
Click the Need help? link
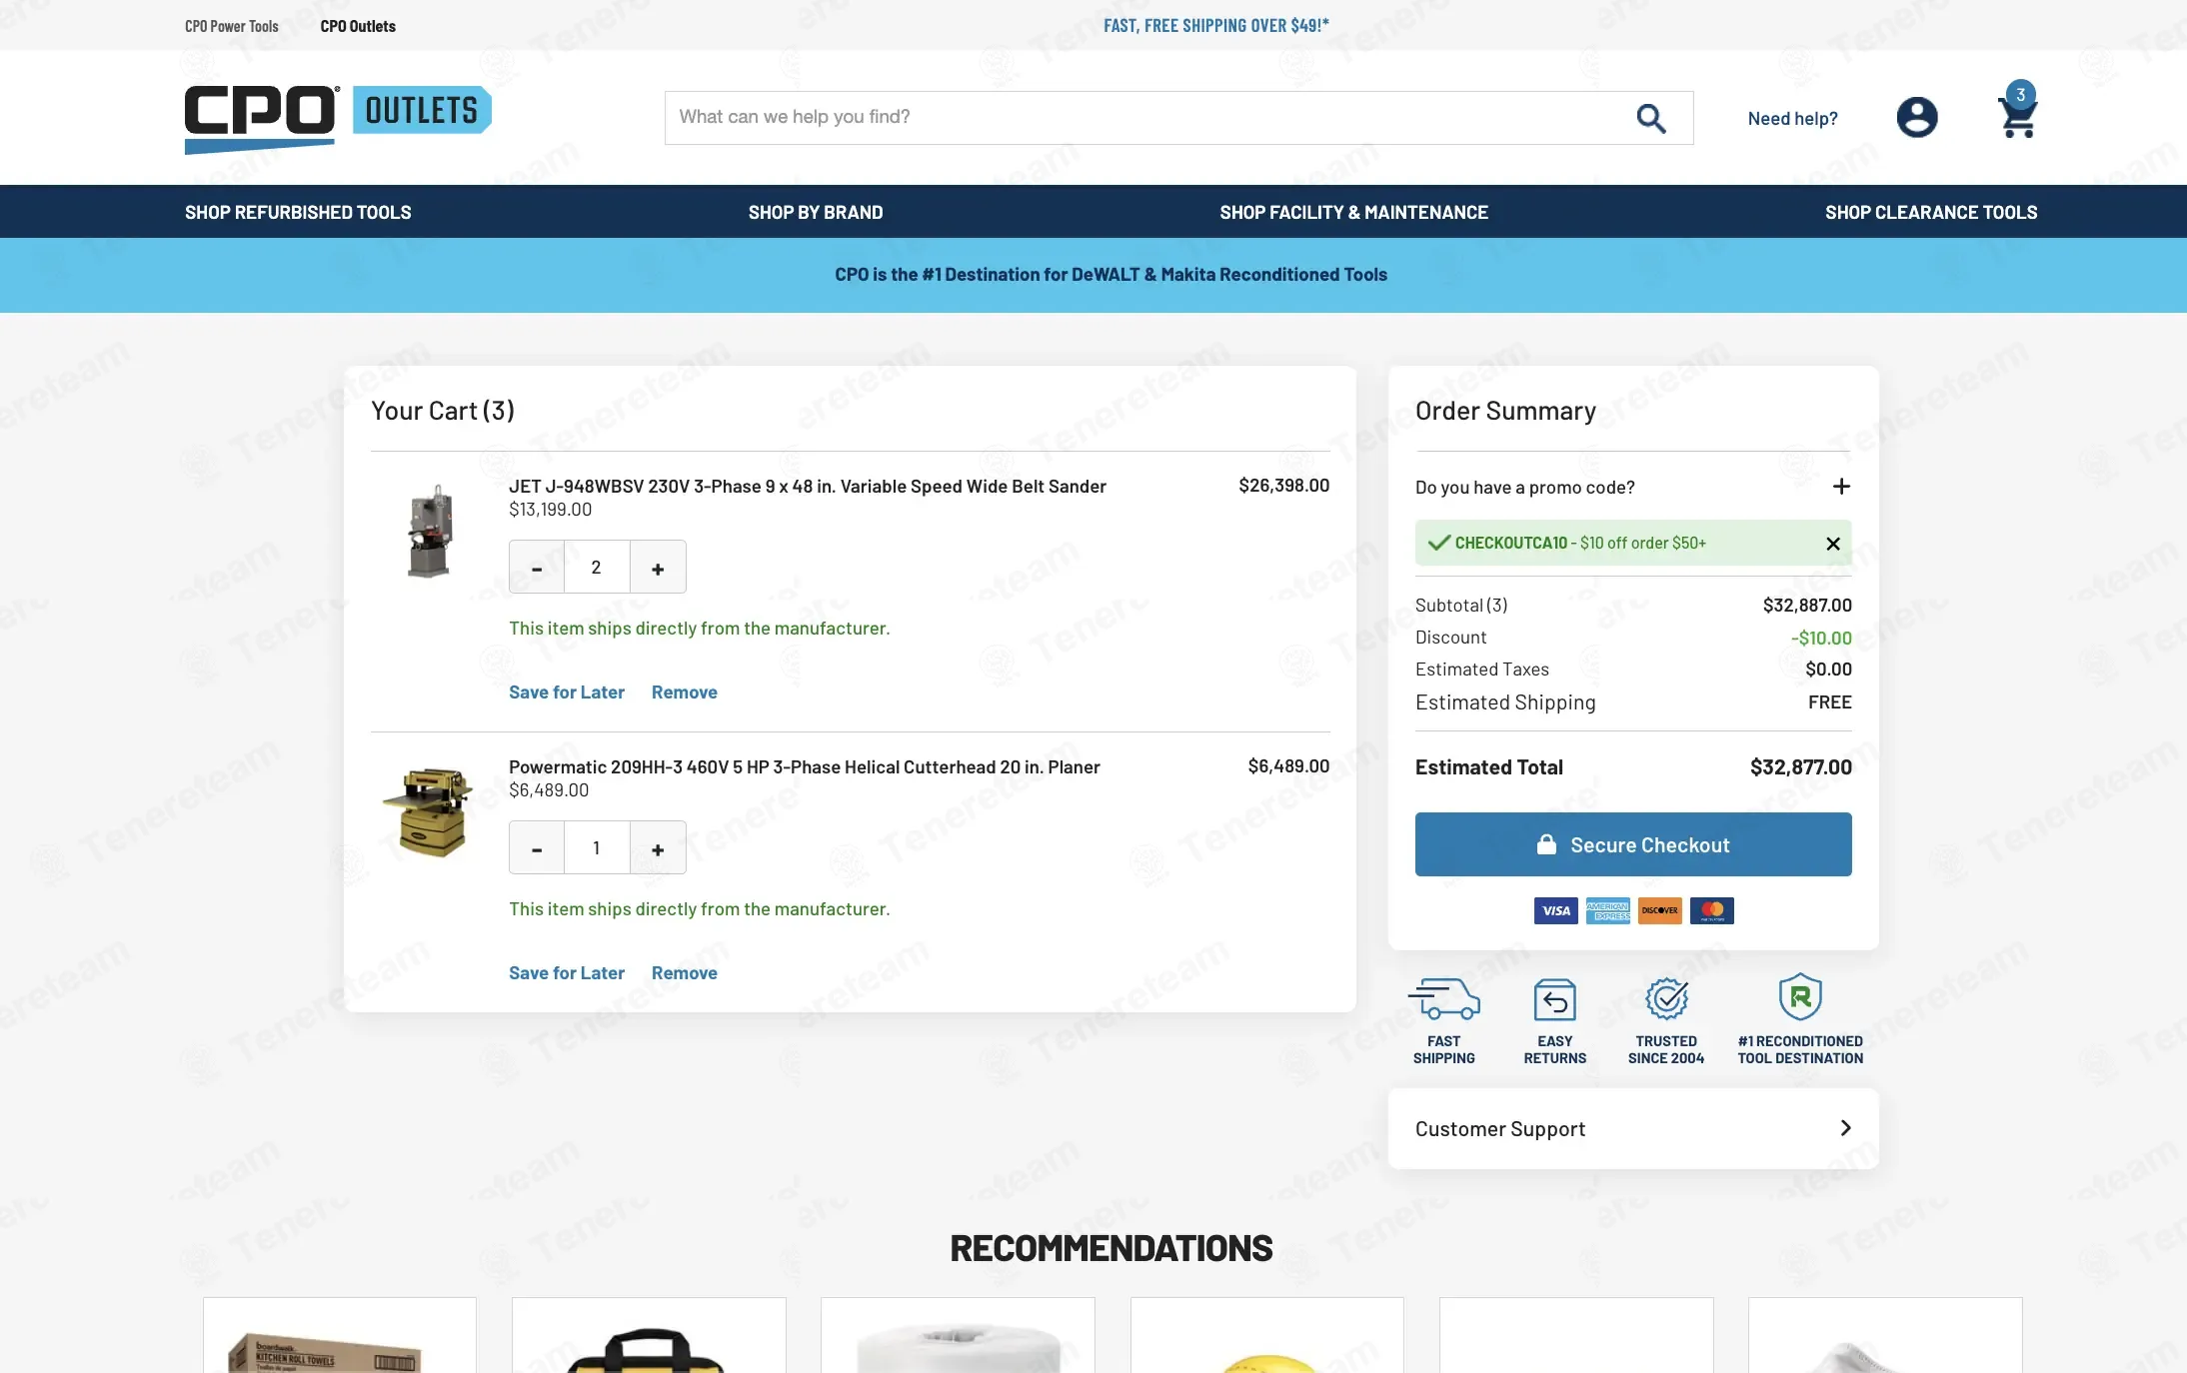pos(1792,119)
